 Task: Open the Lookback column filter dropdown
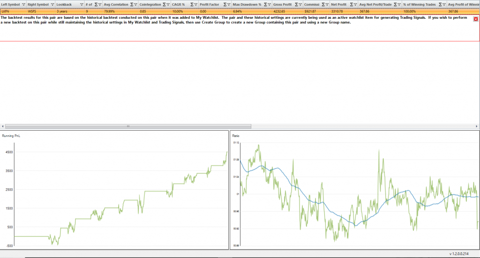click(82, 4)
